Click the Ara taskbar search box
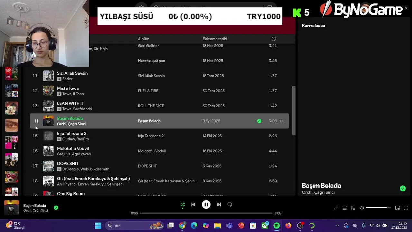This screenshot has height=232, width=412. click(x=135, y=226)
